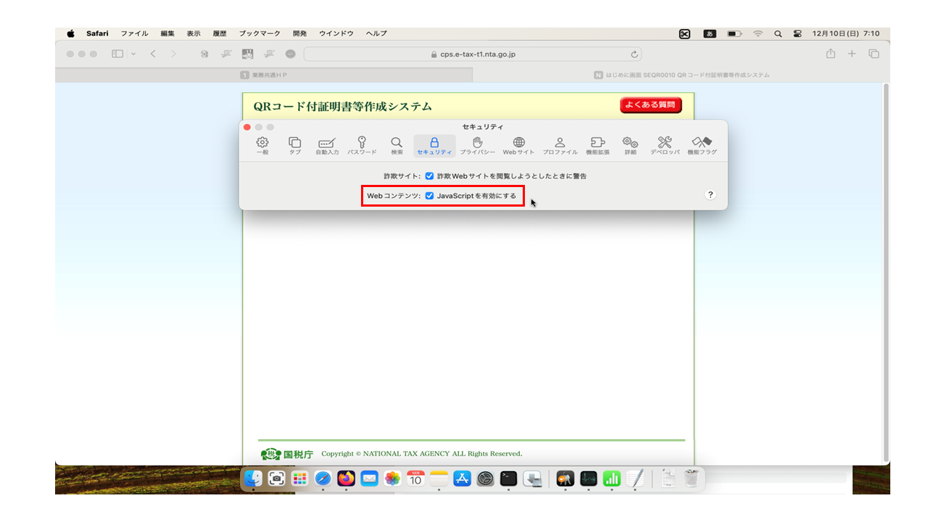
Task: Disable the JavaScriptを有効にする checkbox
Action: 429,196
